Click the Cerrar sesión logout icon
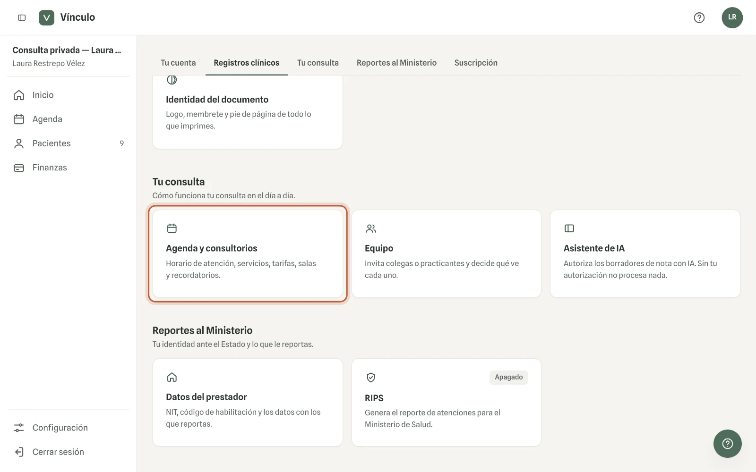 click(x=19, y=452)
